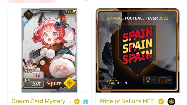This screenshot has height=105, width=187.
Task: Open the Dream Card Mystery collection link
Action: [41, 101]
